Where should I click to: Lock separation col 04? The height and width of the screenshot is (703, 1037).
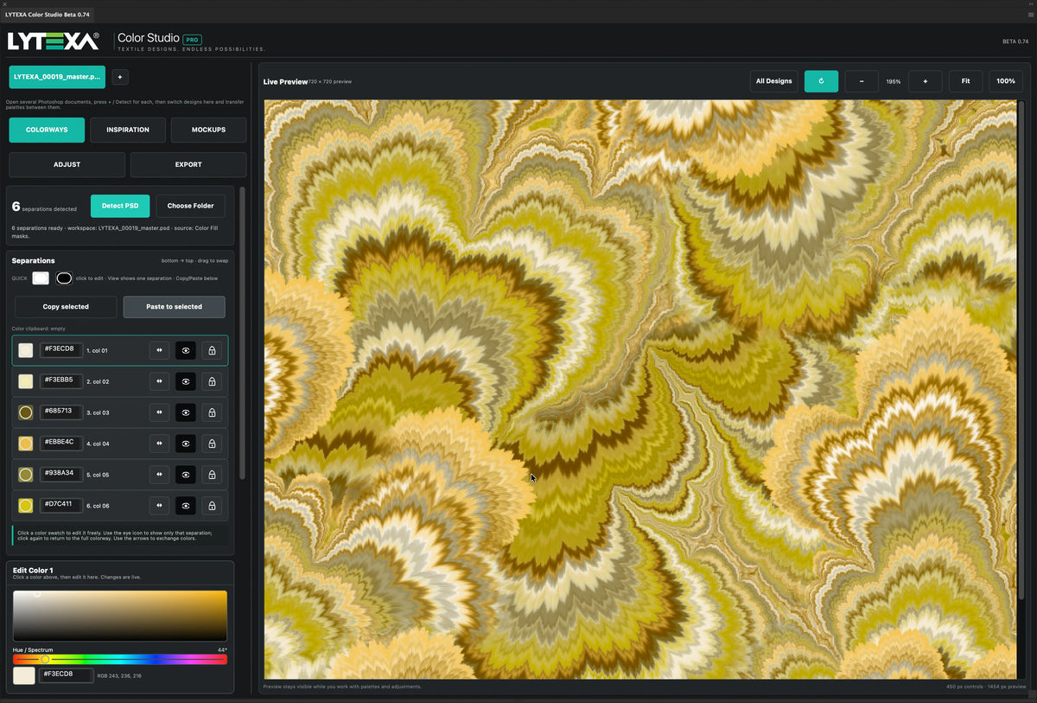[x=212, y=444]
